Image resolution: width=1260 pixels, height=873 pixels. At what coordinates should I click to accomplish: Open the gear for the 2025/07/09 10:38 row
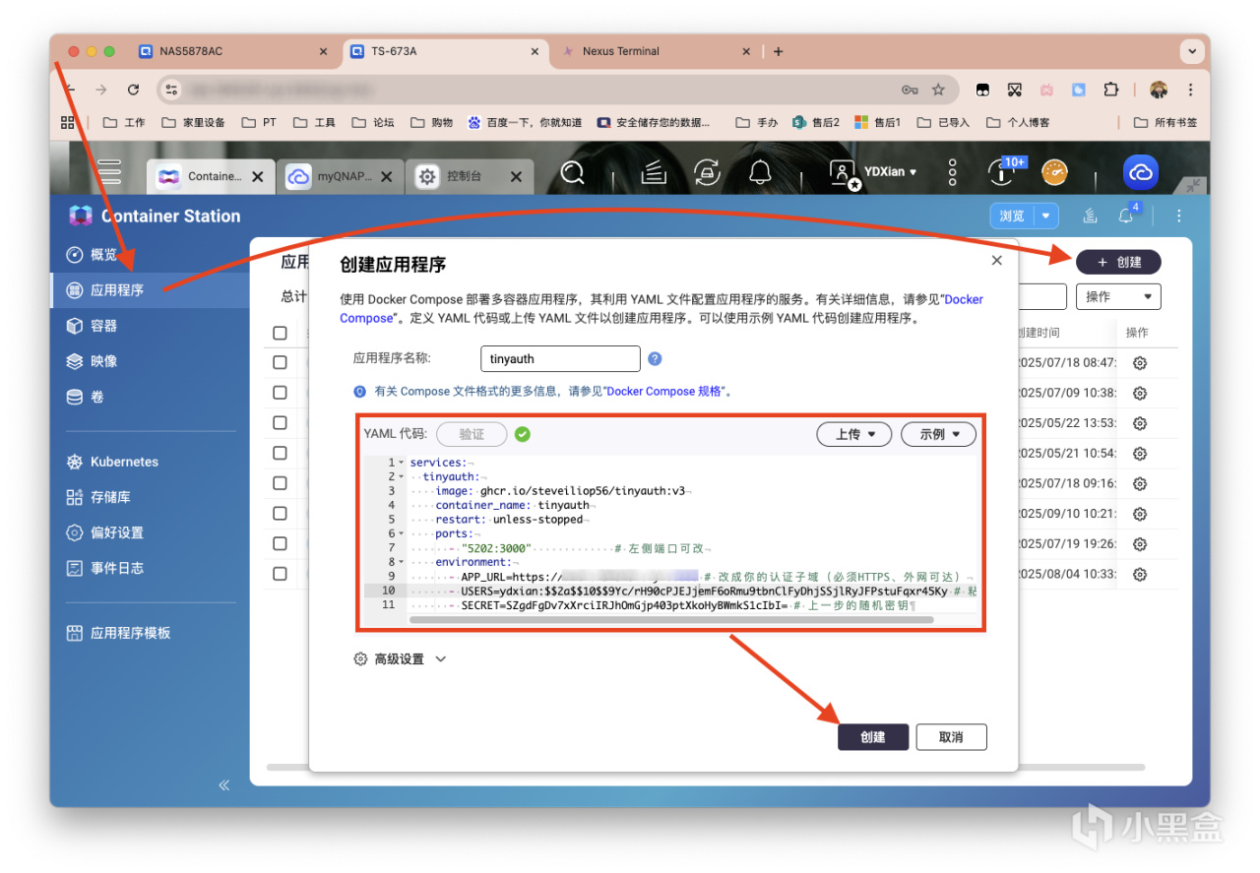point(1139,393)
